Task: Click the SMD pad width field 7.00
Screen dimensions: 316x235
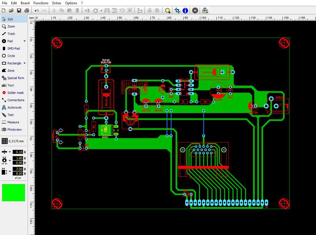Action: 18,169
